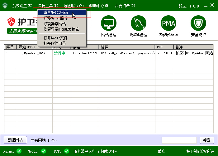Click the 序号 column header
This screenshot has width=218, height=156.
10,47
